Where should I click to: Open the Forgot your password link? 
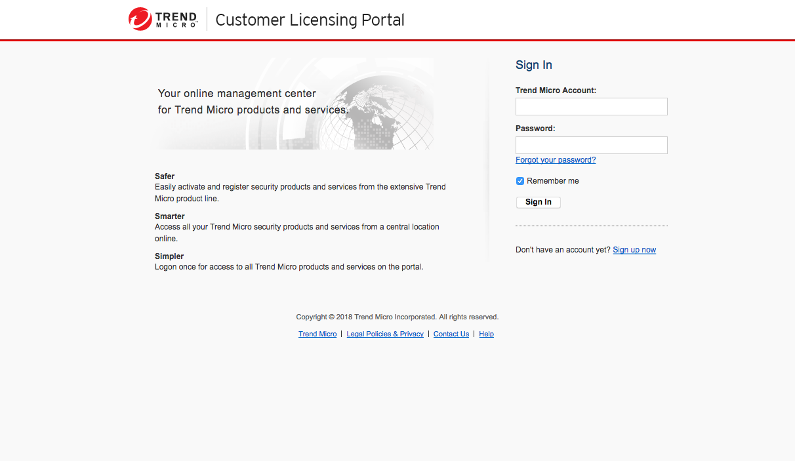[556, 160]
